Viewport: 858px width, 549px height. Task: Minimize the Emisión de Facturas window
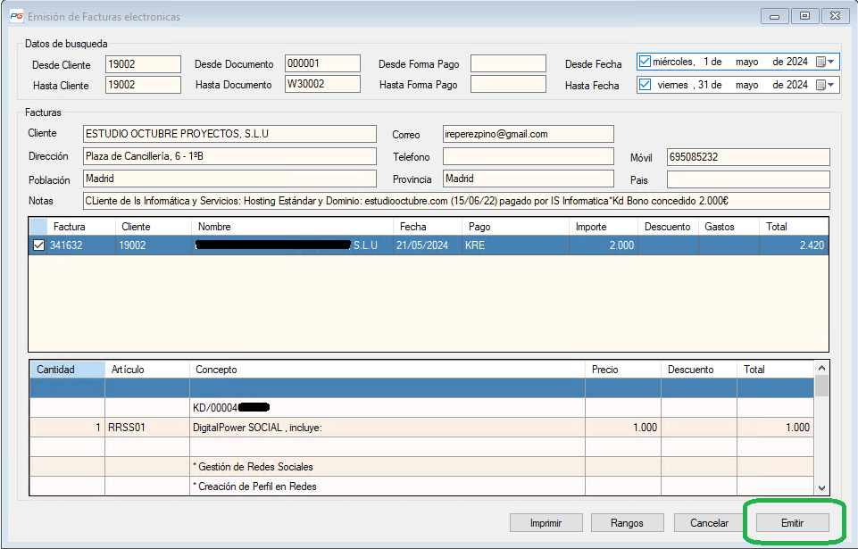coord(774,16)
